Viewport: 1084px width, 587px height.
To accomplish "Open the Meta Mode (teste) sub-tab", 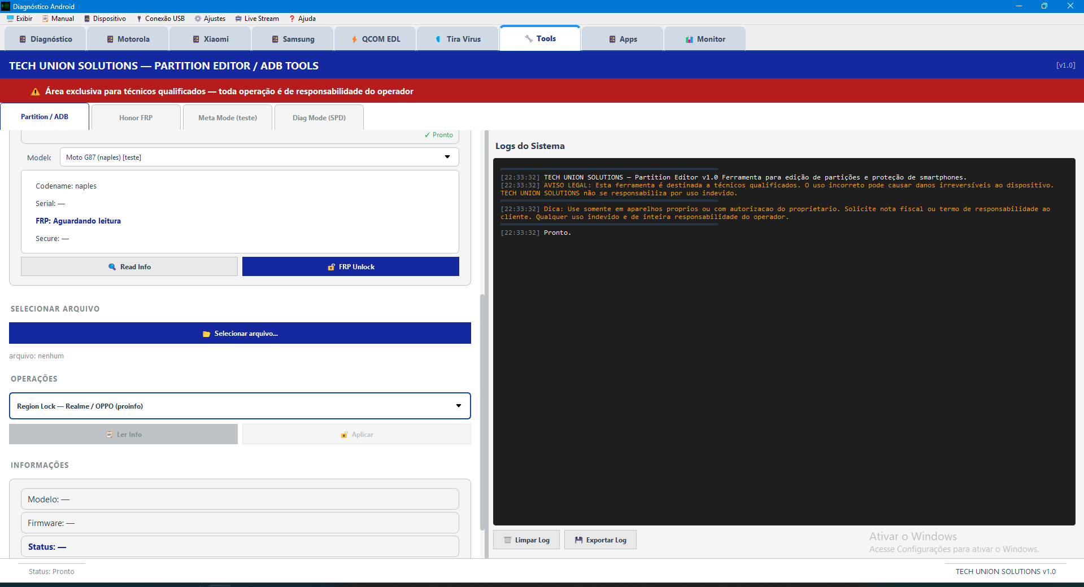I will click(x=228, y=117).
